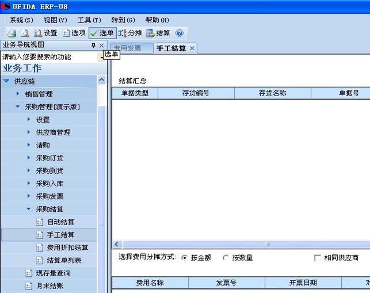Expand the 供应商管理 tree node
This screenshot has height=293, width=370.
[x=29, y=132]
